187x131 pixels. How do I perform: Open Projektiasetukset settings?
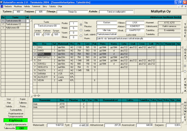[x=16, y=114]
